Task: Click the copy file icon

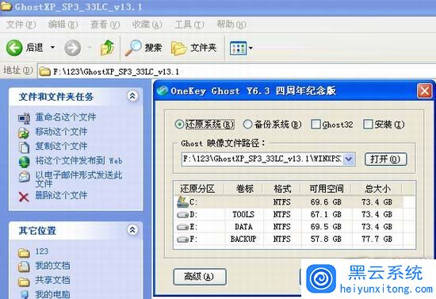Action: tap(24, 148)
